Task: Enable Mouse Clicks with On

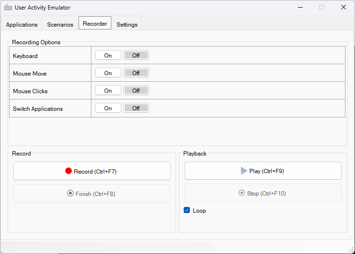Action: pyautogui.click(x=108, y=90)
